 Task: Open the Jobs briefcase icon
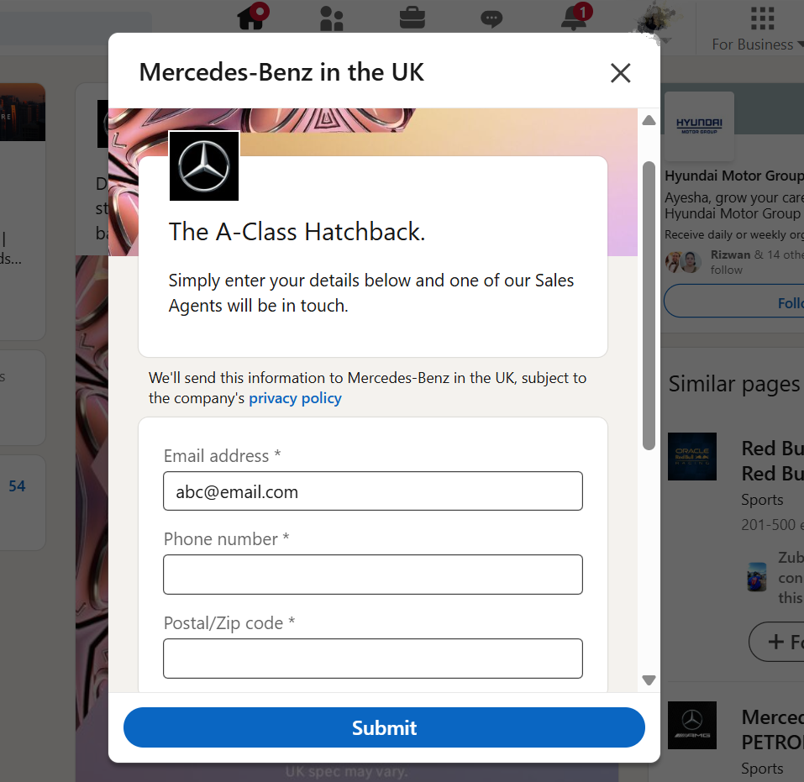point(412,17)
